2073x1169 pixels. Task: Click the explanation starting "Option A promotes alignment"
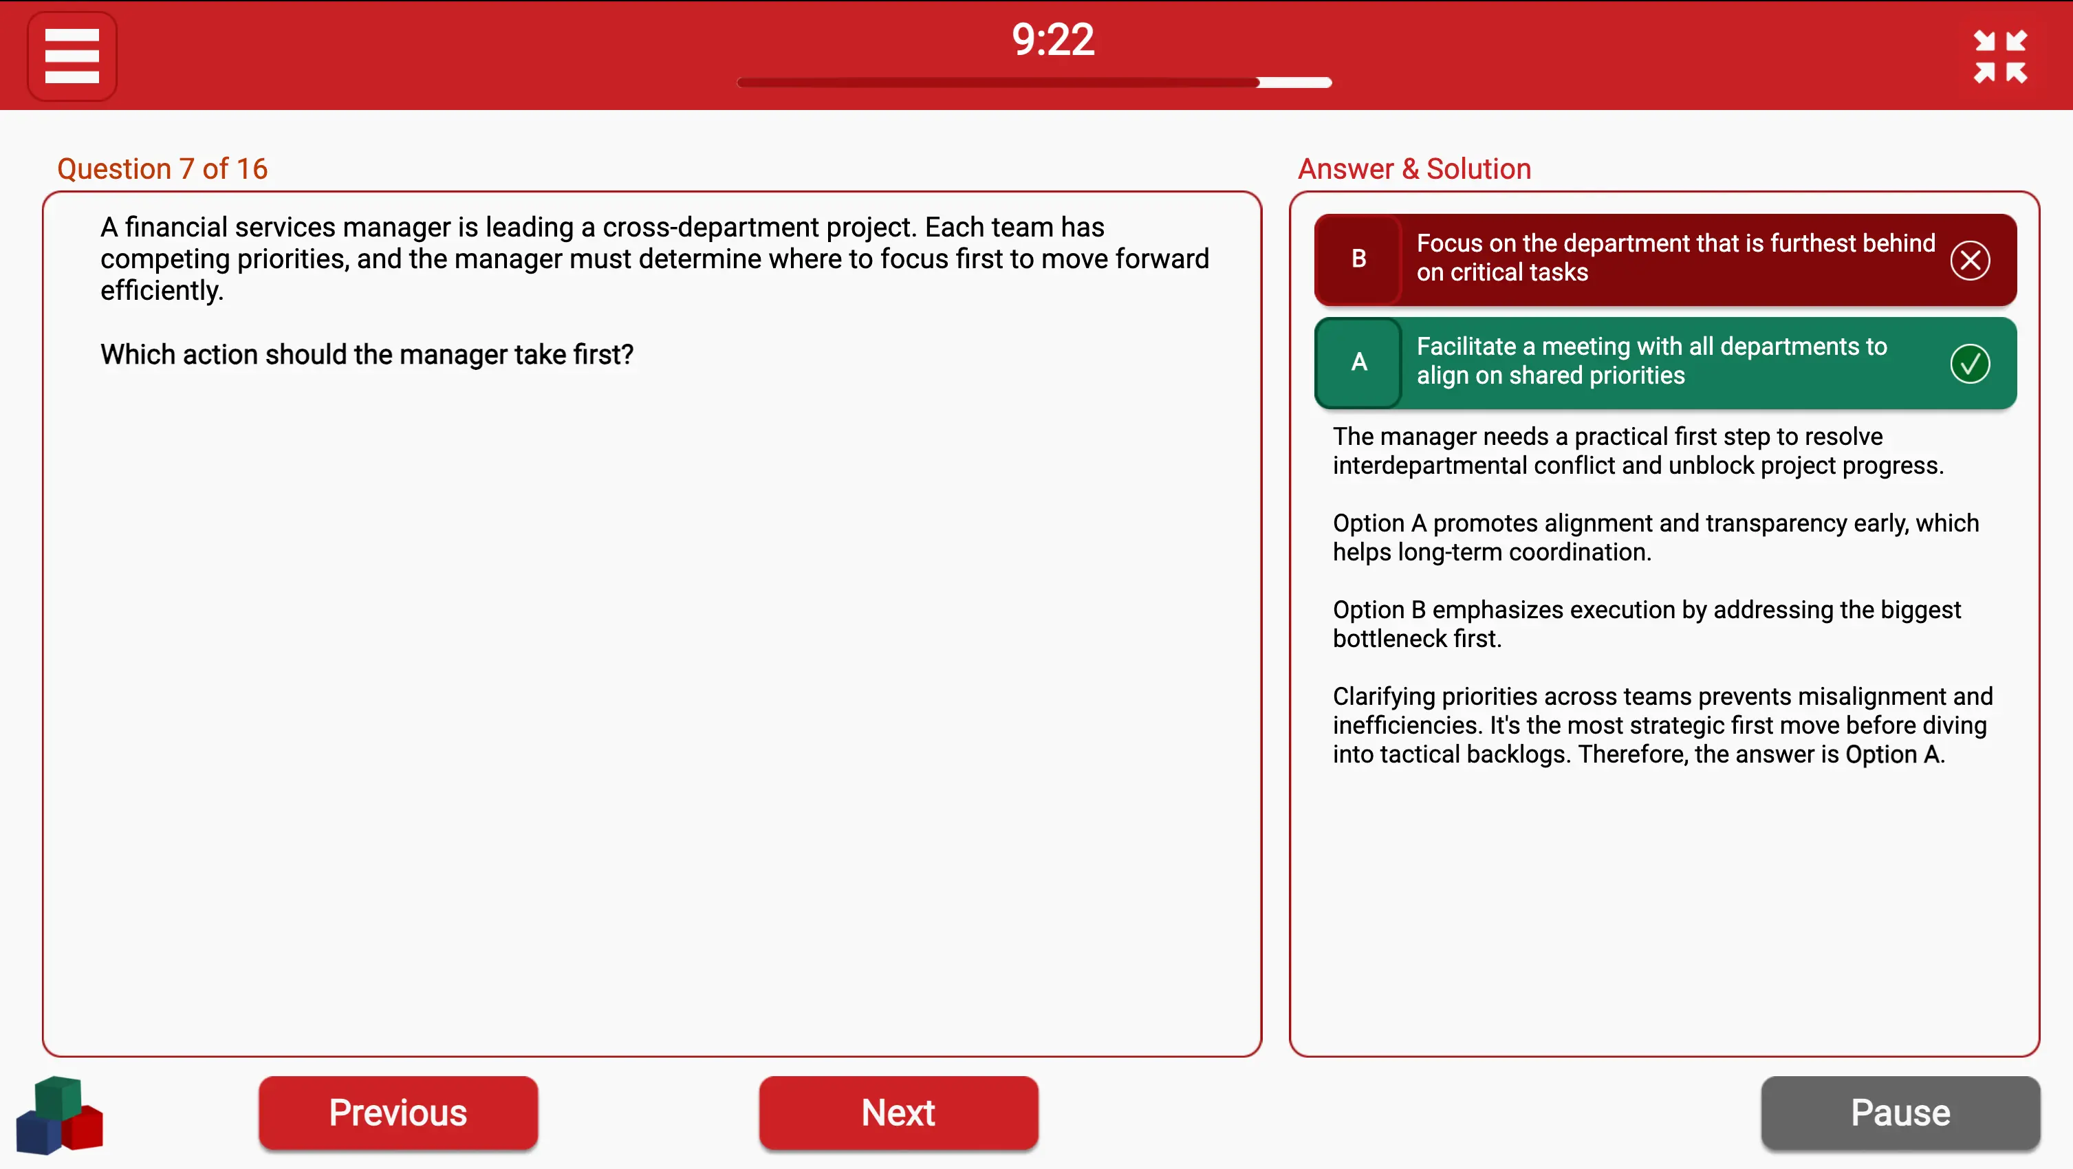click(x=1656, y=538)
